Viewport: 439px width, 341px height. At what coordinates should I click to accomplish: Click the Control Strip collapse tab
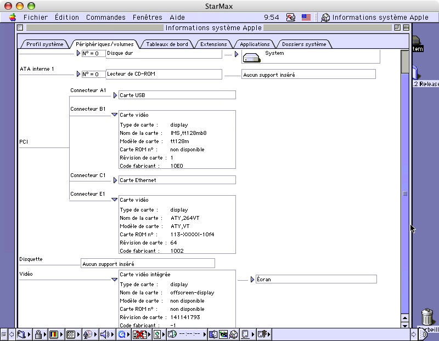[x=423, y=334]
